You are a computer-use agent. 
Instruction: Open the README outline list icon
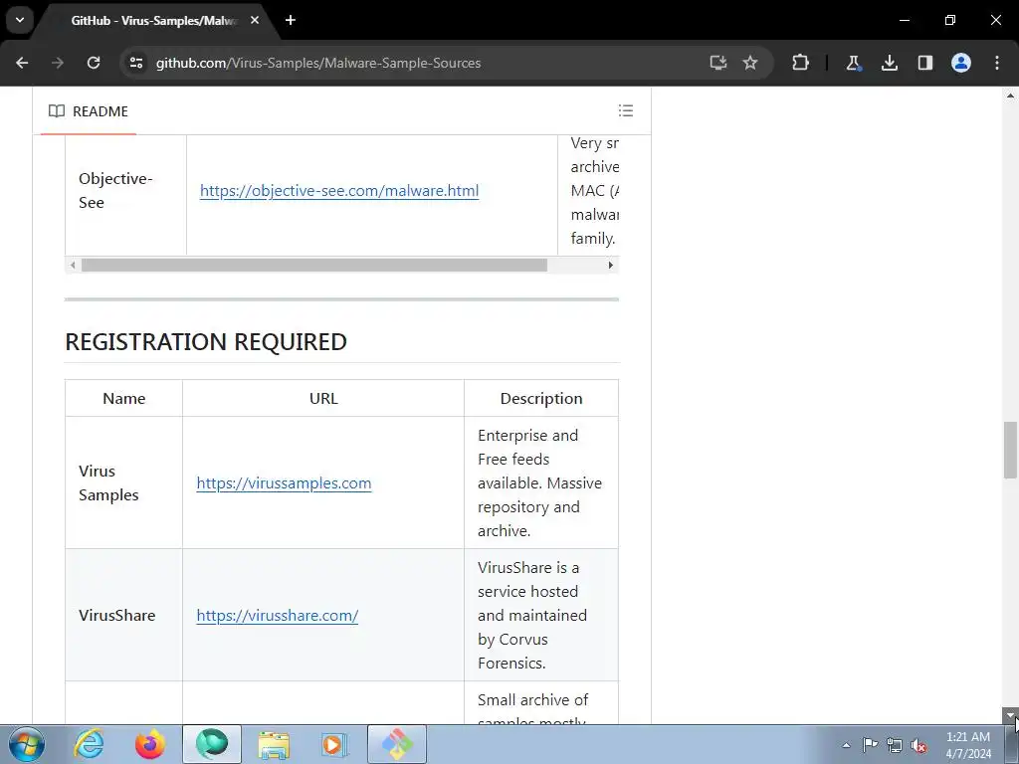pyautogui.click(x=626, y=110)
